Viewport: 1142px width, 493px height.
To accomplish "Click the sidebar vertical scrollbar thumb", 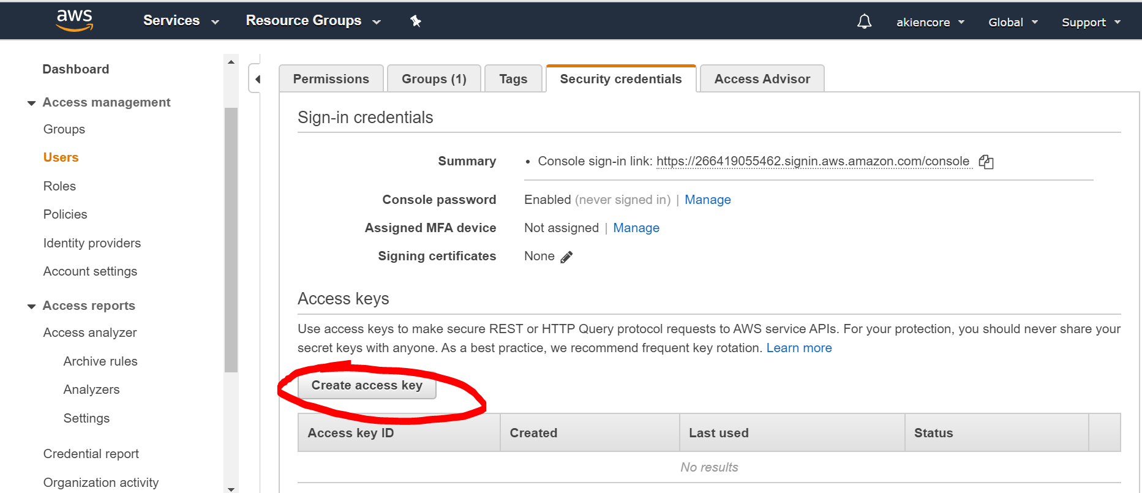I will coord(231,239).
